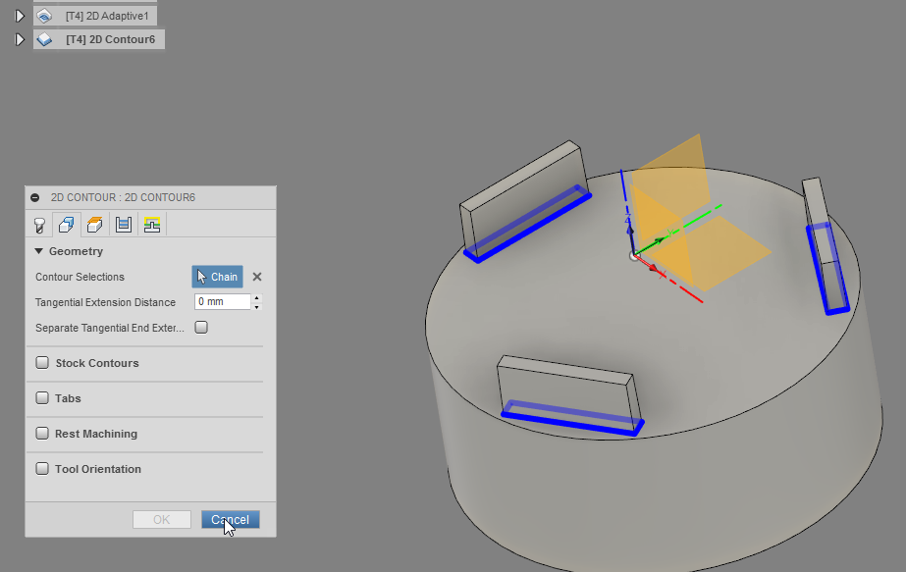Click the triad origin circle
Screen dimensions: 906x572
(634, 256)
